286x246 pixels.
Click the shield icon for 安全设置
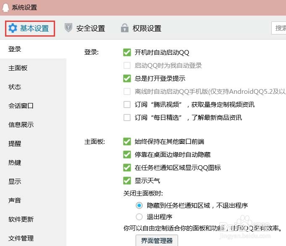(x=68, y=28)
